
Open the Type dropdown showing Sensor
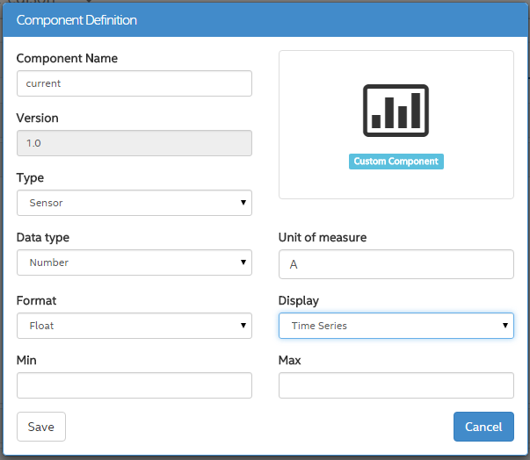[x=134, y=203]
